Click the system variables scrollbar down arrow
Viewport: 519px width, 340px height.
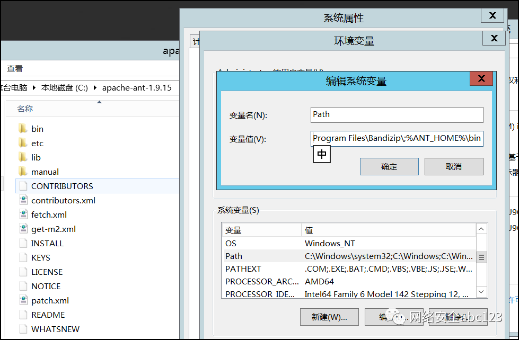pos(481,290)
